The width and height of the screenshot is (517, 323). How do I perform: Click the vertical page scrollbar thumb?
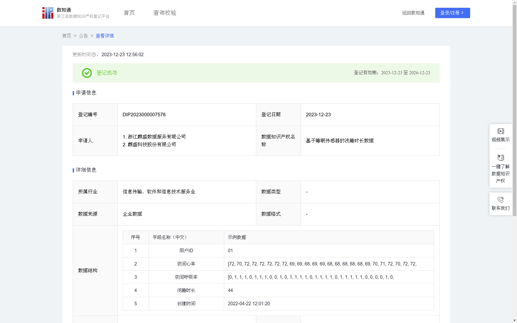tap(514, 110)
